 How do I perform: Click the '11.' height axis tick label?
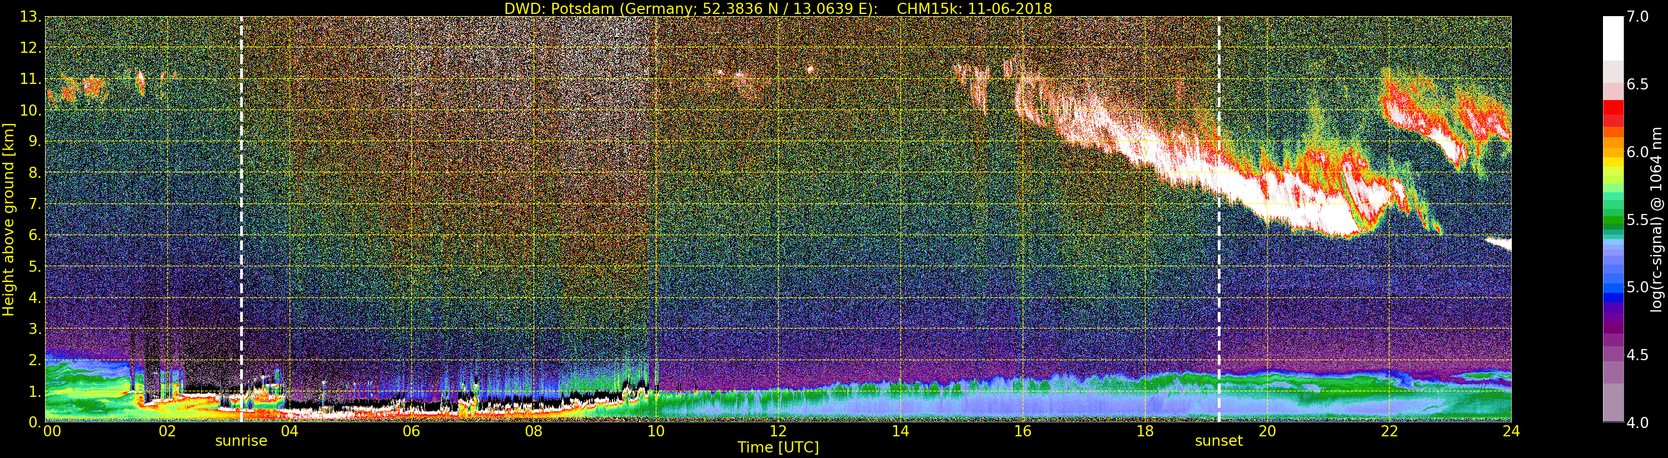coord(31,79)
